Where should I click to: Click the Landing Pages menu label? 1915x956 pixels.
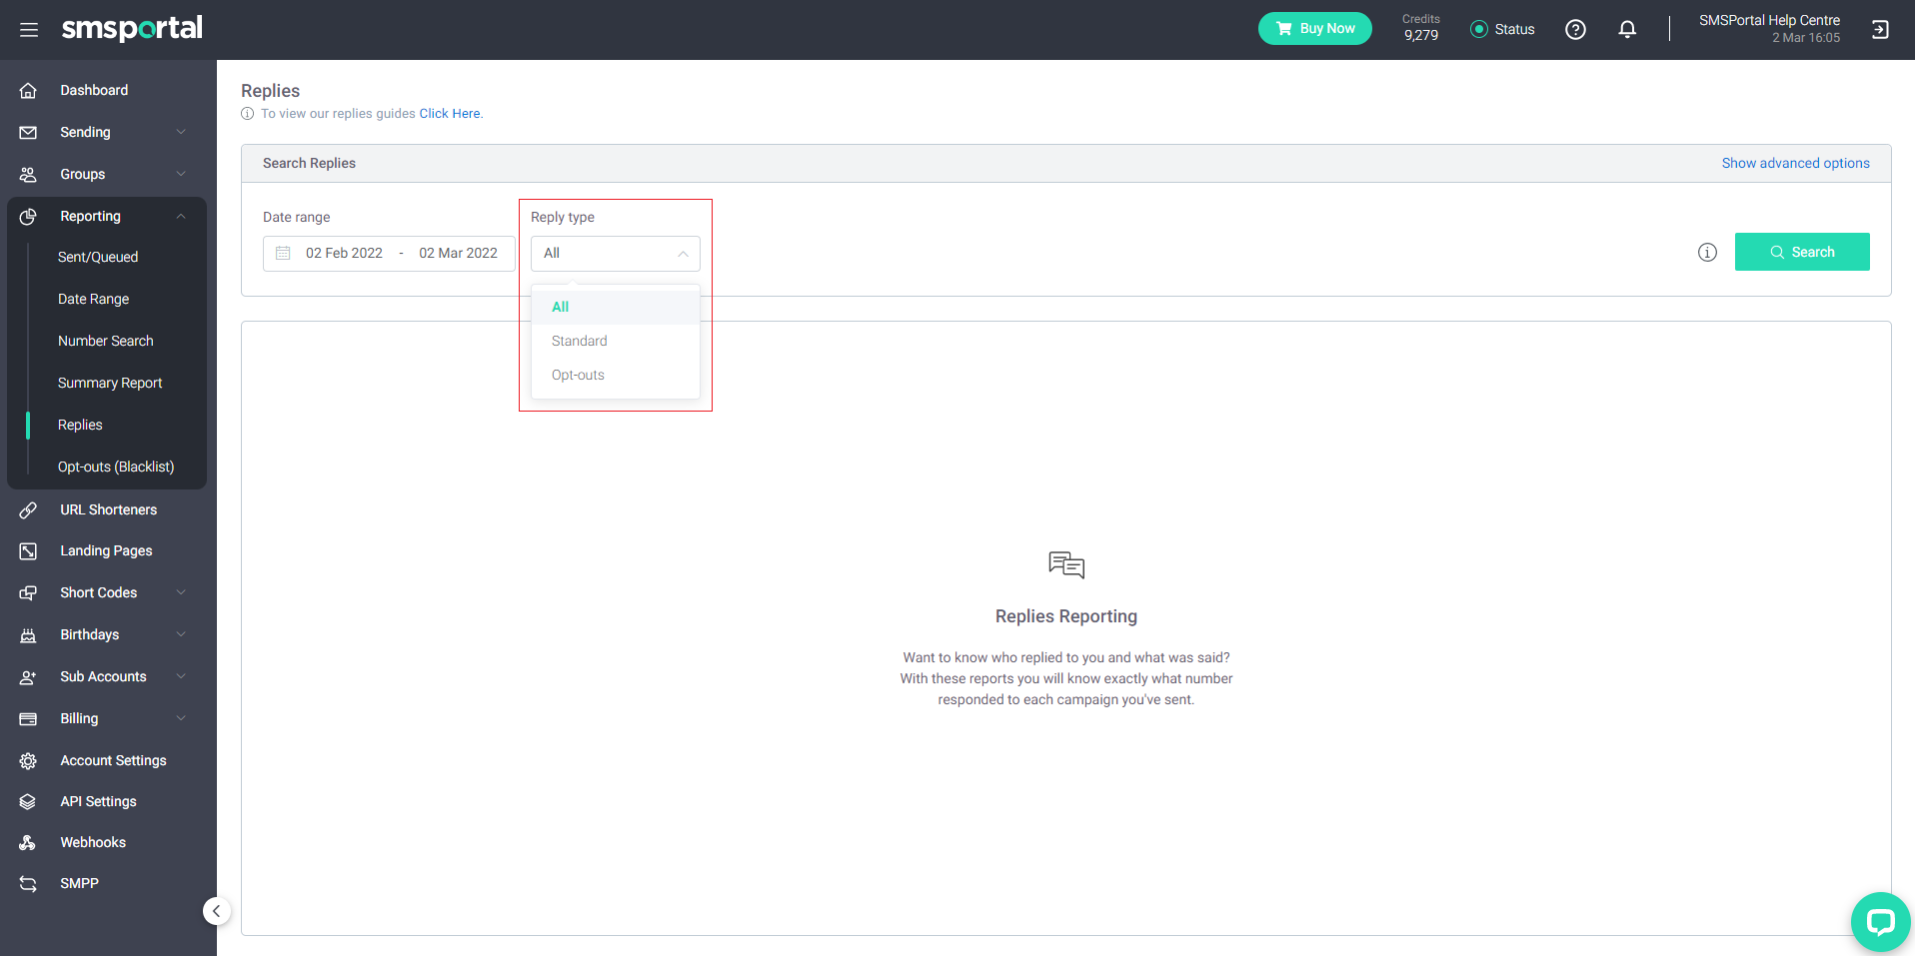pyautogui.click(x=106, y=550)
